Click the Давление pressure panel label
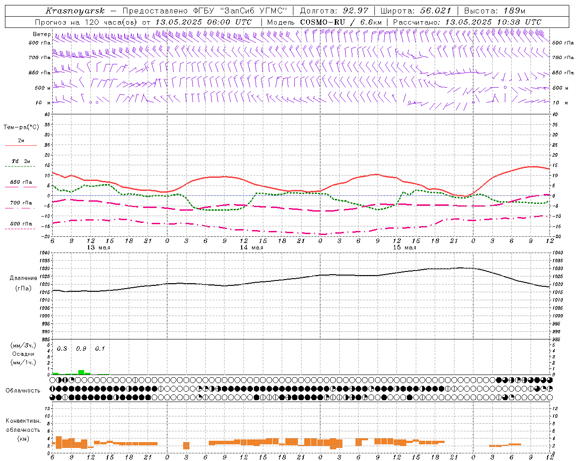Viewport: 576px width, 461px height. (x=23, y=278)
